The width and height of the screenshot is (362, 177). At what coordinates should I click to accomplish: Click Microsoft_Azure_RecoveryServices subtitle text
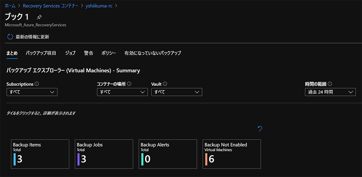tap(36, 25)
